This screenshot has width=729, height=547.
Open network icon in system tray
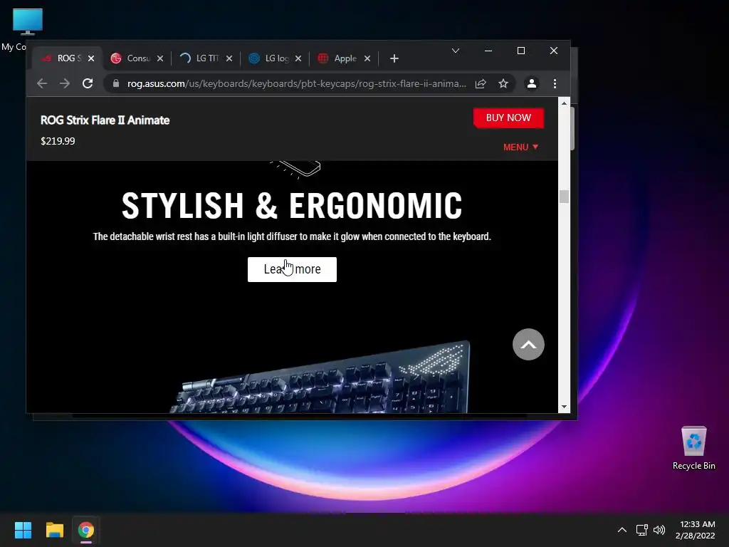tap(642, 530)
